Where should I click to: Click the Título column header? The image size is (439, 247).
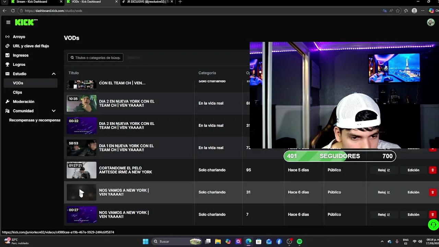coord(74,73)
